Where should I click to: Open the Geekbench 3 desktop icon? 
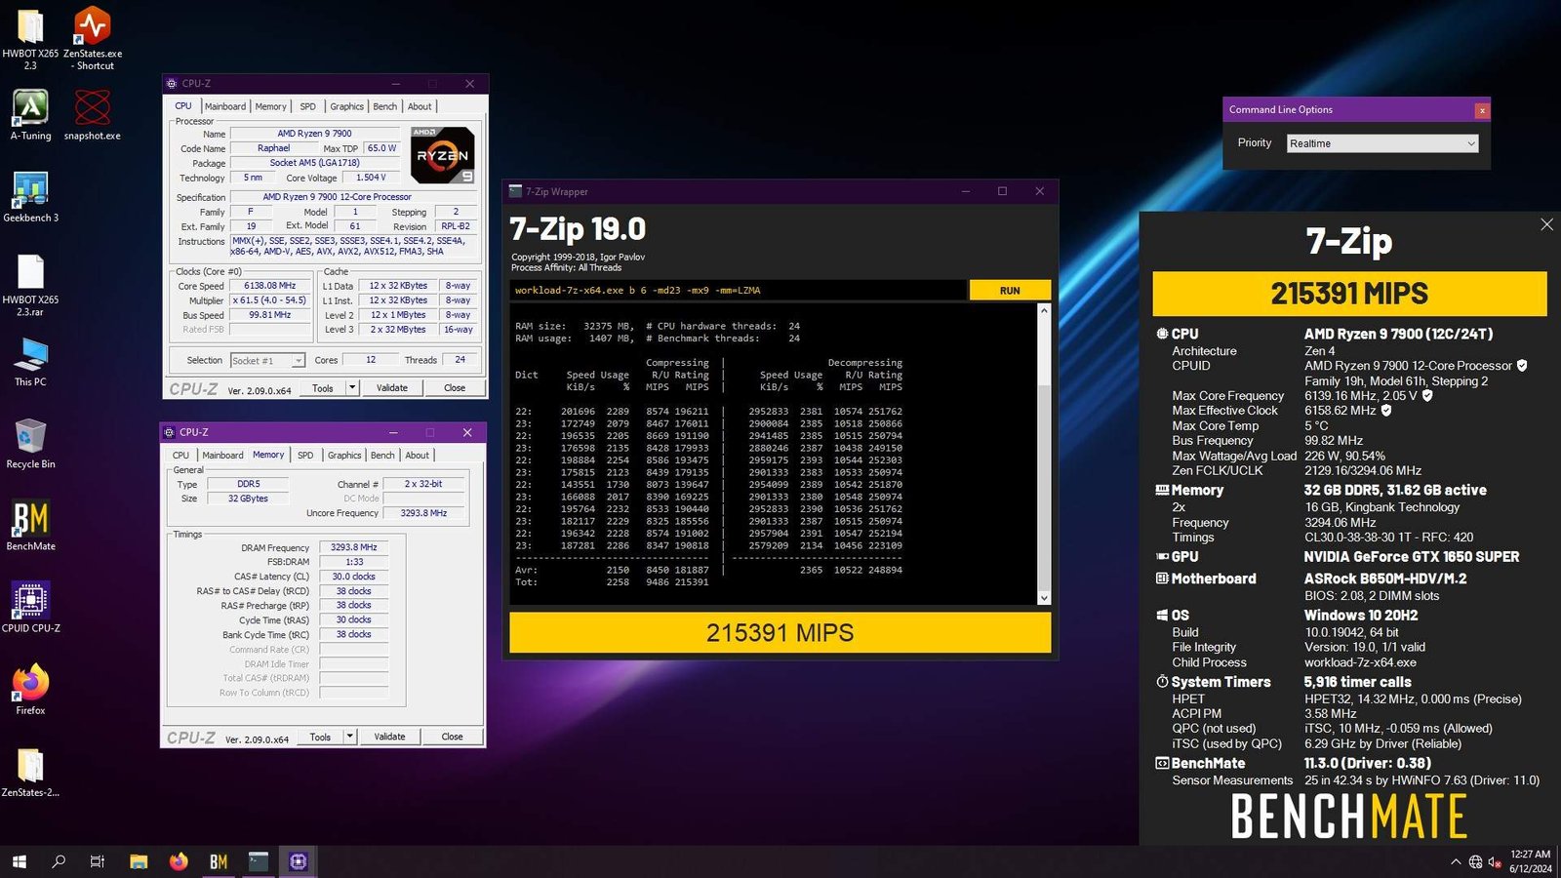pyautogui.click(x=30, y=190)
